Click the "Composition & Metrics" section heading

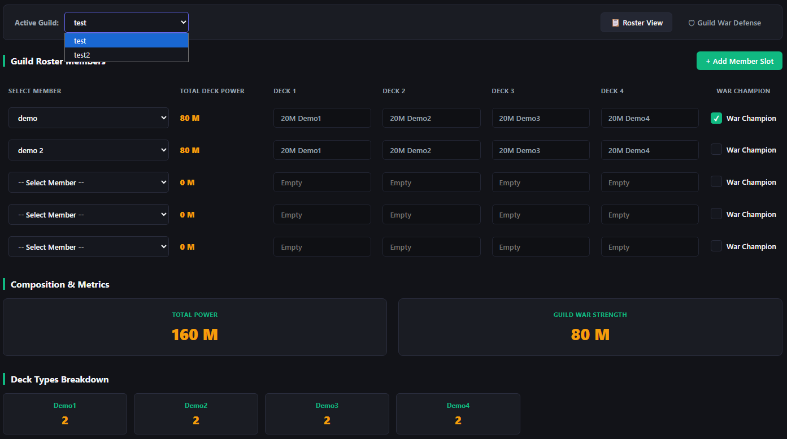[x=60, y=284]
